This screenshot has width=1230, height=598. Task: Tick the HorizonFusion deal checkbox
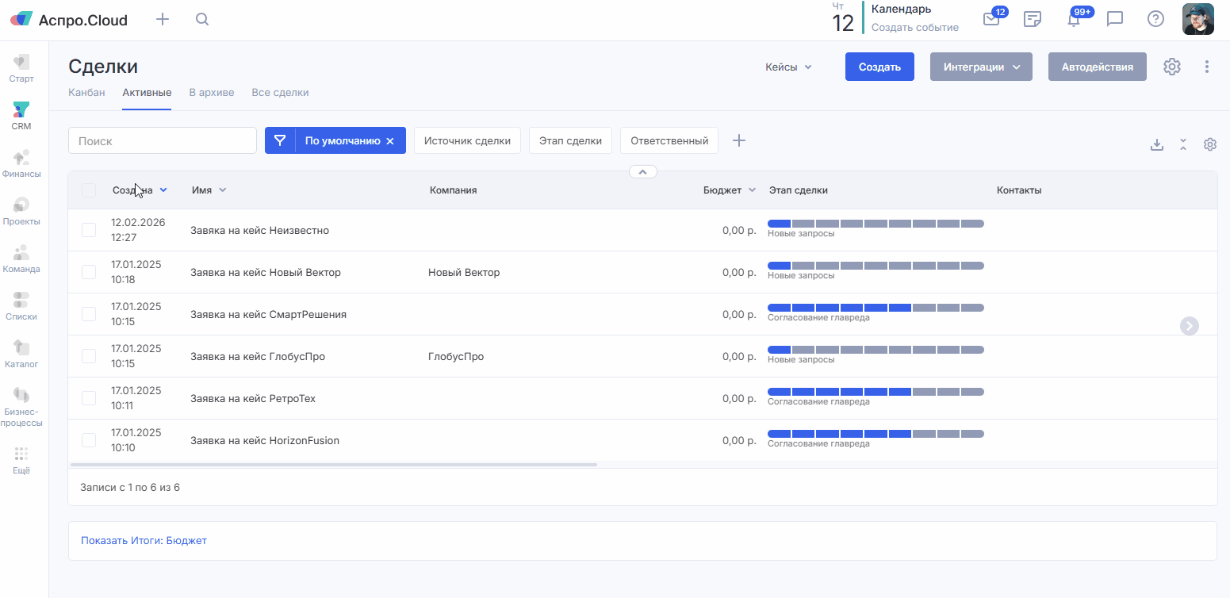pos(89,440)
